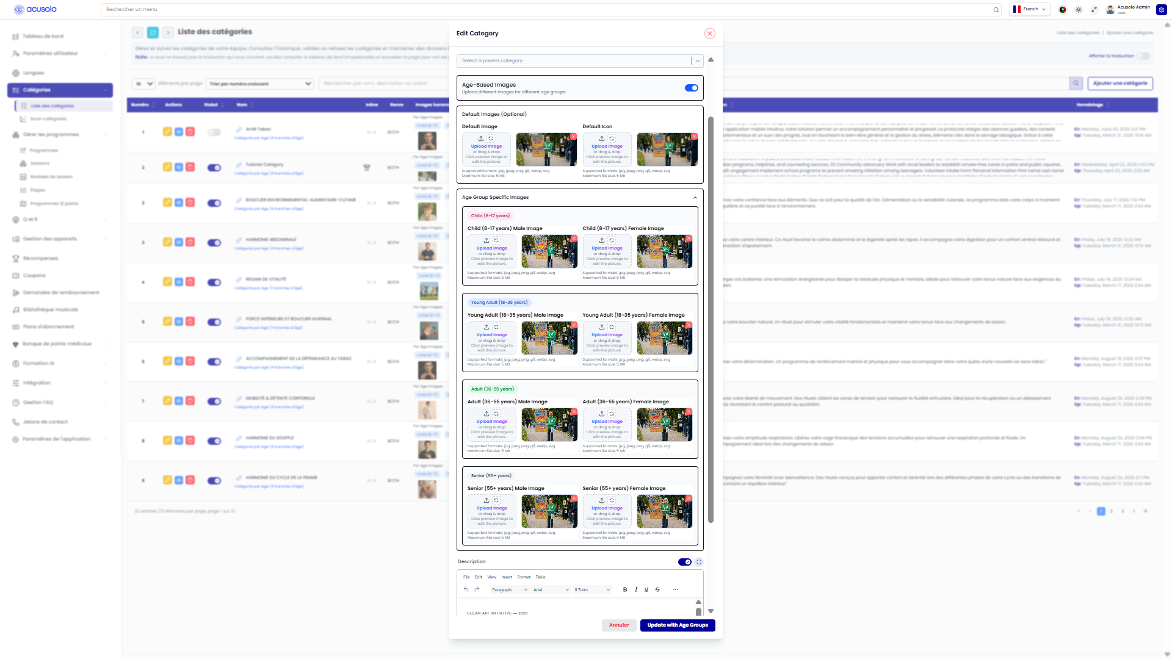The image size is (1172, 659).
Task: Toggle status switch for HARMONIE DU SOUFFLE row
Action: coord(214,441)
